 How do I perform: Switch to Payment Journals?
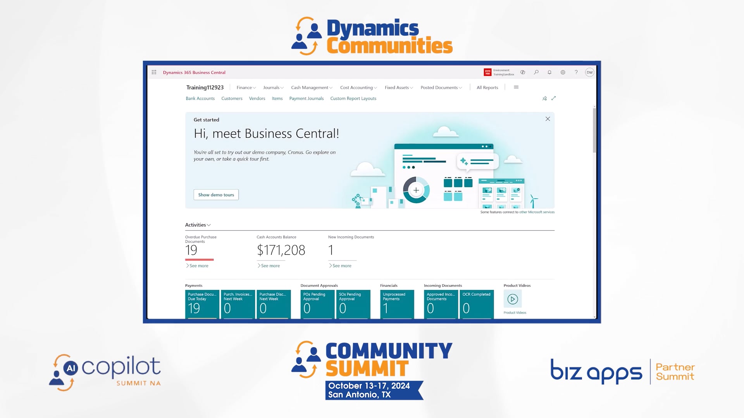click(x=306, y=98)
